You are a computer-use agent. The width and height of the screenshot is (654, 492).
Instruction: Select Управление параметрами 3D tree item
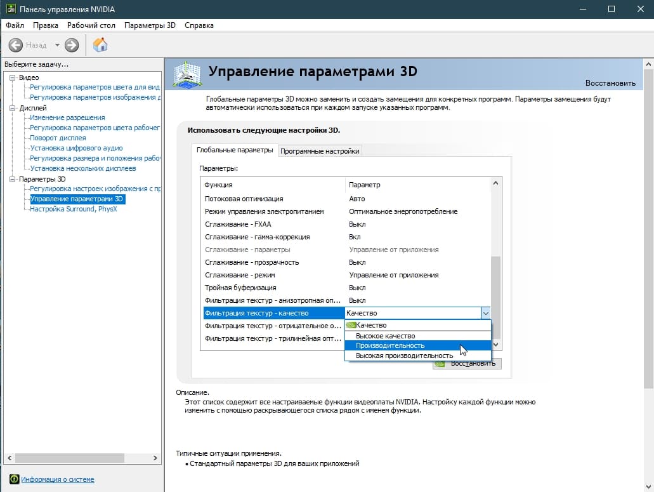pos(77,199)
